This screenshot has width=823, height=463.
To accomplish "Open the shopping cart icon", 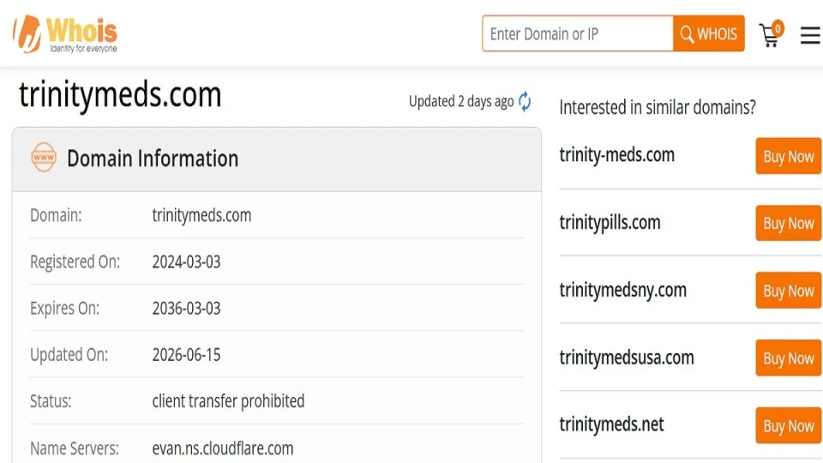I will pos(770,36).
